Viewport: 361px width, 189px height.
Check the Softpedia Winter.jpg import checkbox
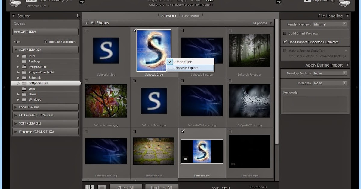230,81
